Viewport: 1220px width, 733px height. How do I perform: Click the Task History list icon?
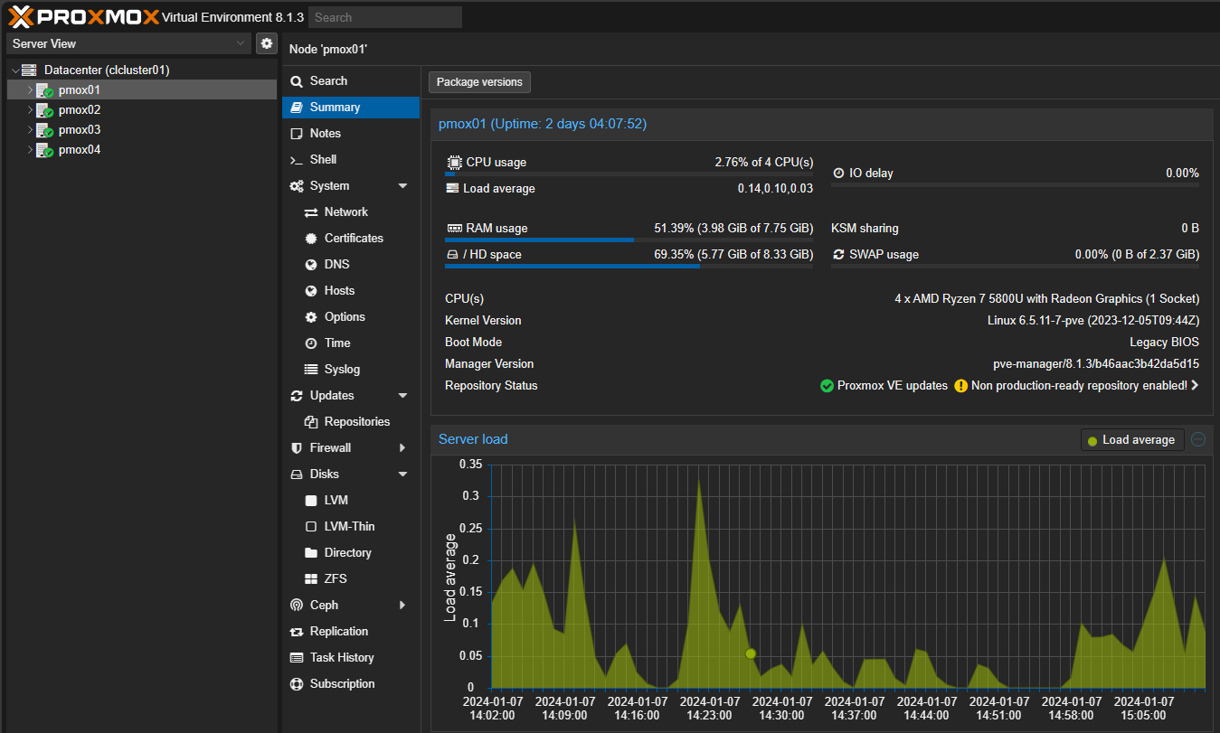[x=296, y=658]
